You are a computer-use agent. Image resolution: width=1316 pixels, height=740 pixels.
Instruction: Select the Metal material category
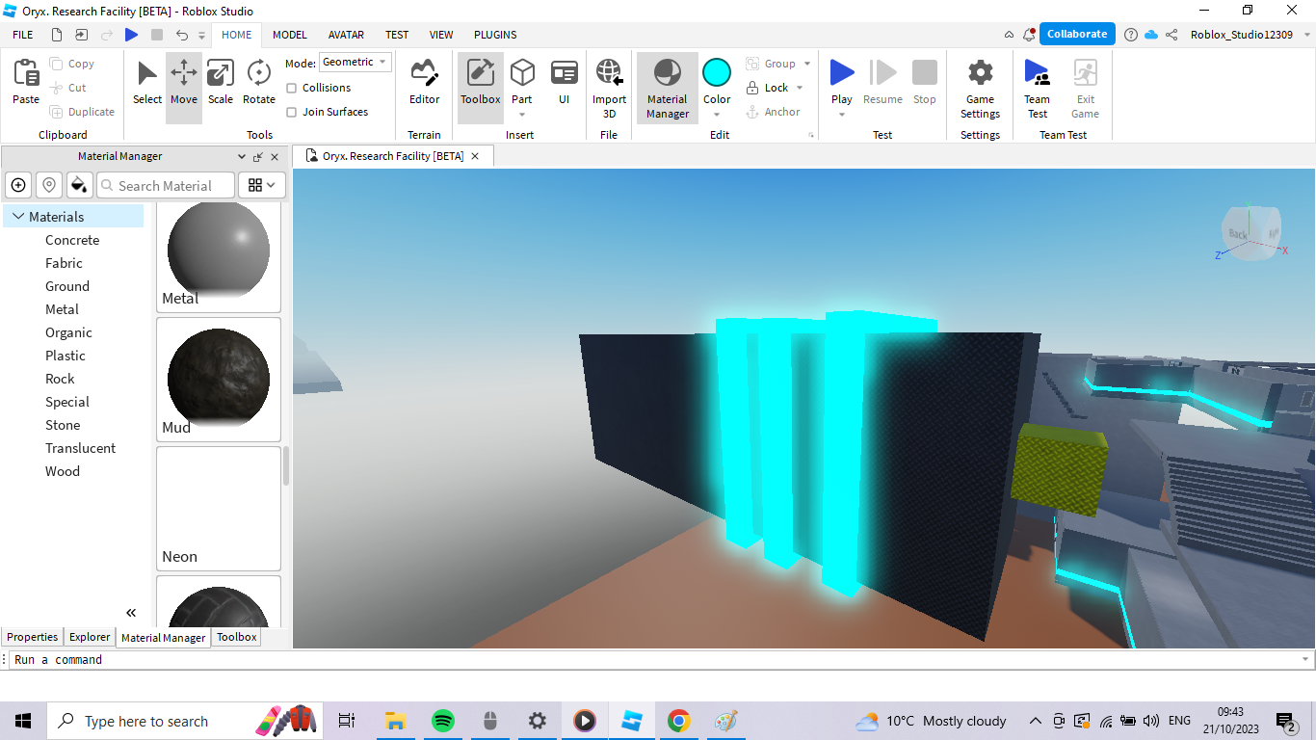click(x=63, y=309)
